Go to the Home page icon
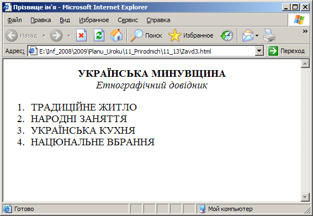 116,35
